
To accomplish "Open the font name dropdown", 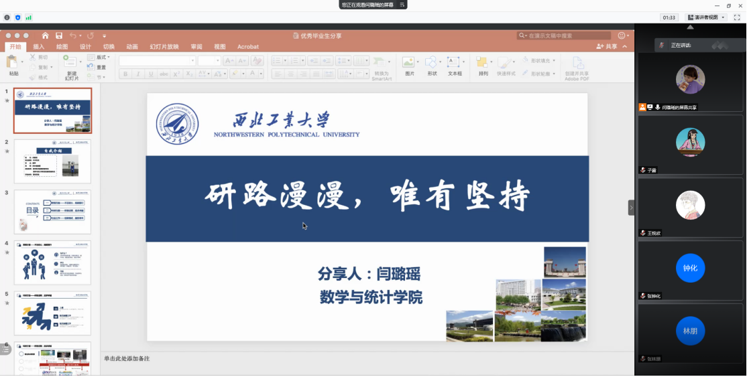I will click(192, 60).
